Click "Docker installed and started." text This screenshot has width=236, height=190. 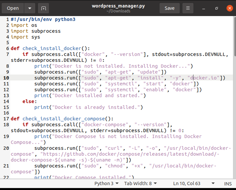pyautogui.click(x=97, y=95)
